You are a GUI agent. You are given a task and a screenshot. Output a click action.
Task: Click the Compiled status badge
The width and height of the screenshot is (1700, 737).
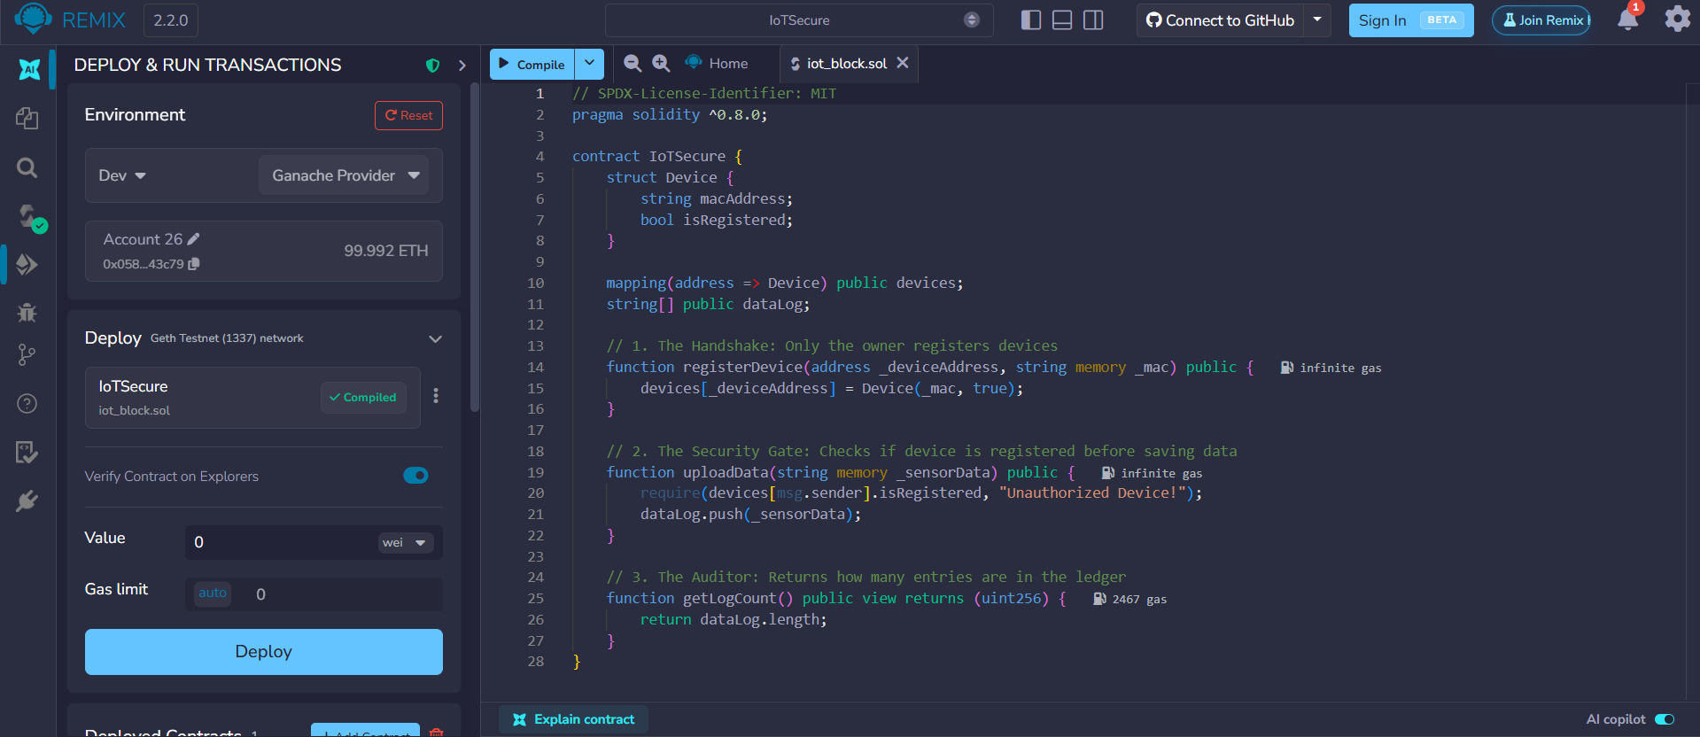click(363, 398)
